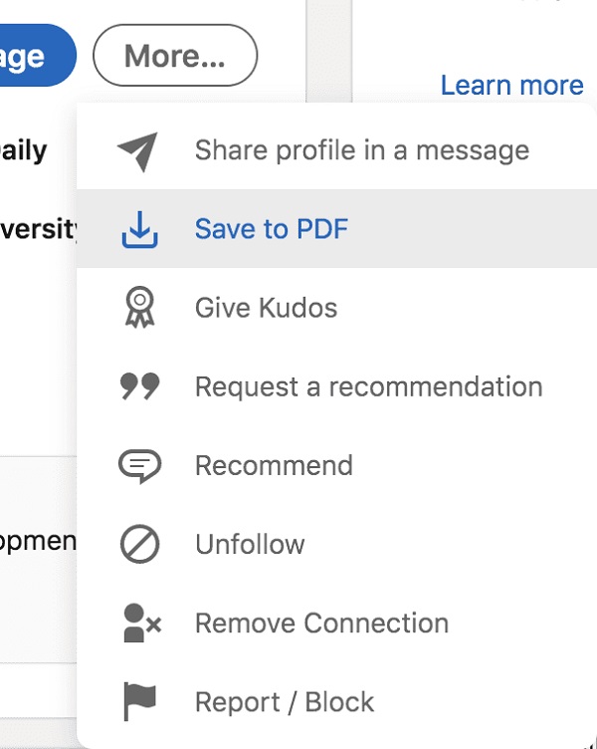
Task: Click the empty menu area beside Give Kudos
Action: click(468, 308)
